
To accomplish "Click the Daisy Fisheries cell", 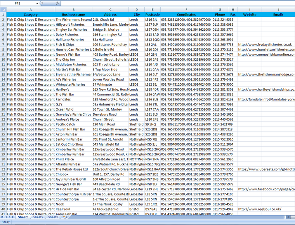I will (x=74, y=35).
